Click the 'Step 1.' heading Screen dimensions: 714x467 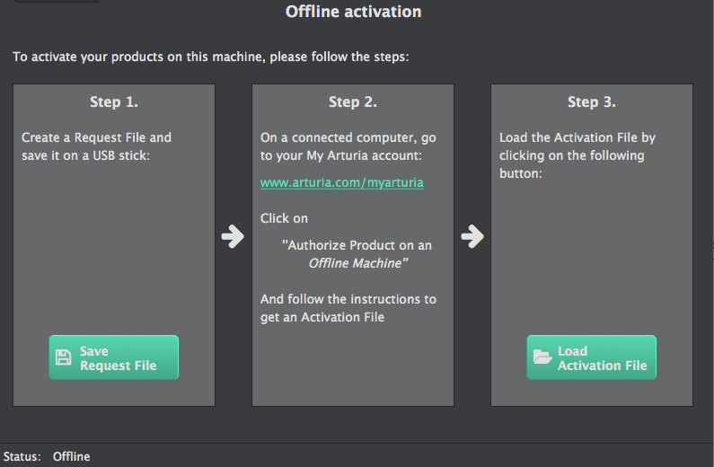click(114, 102)
